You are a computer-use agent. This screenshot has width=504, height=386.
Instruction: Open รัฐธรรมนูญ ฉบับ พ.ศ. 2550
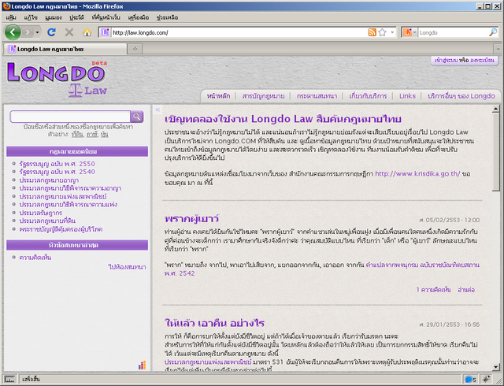57,164
